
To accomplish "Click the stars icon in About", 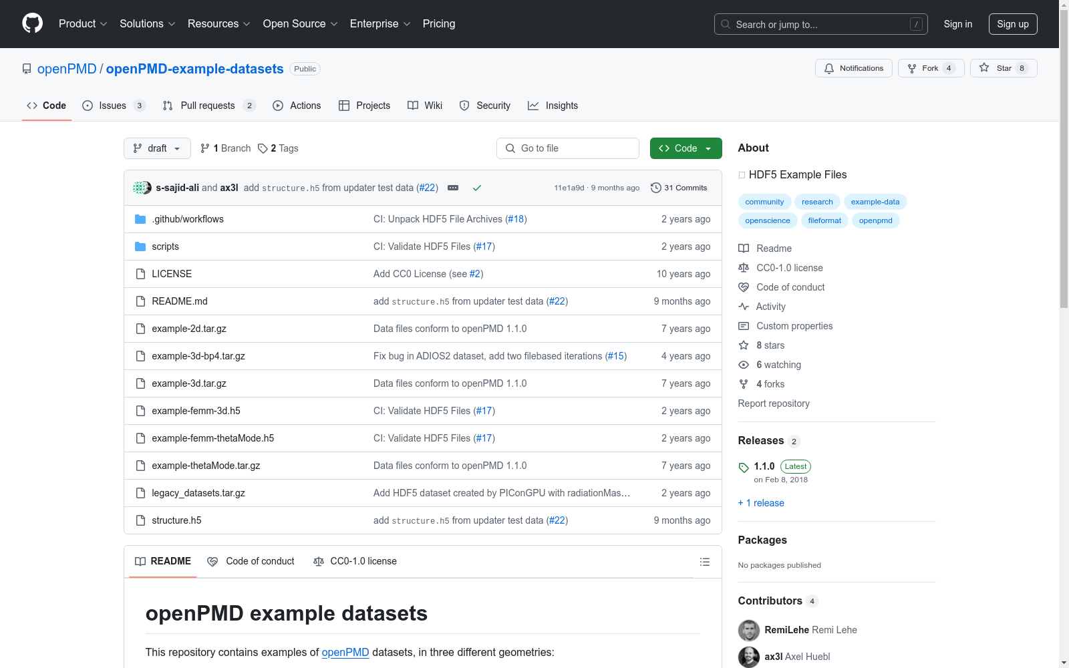I will point(744,345).
